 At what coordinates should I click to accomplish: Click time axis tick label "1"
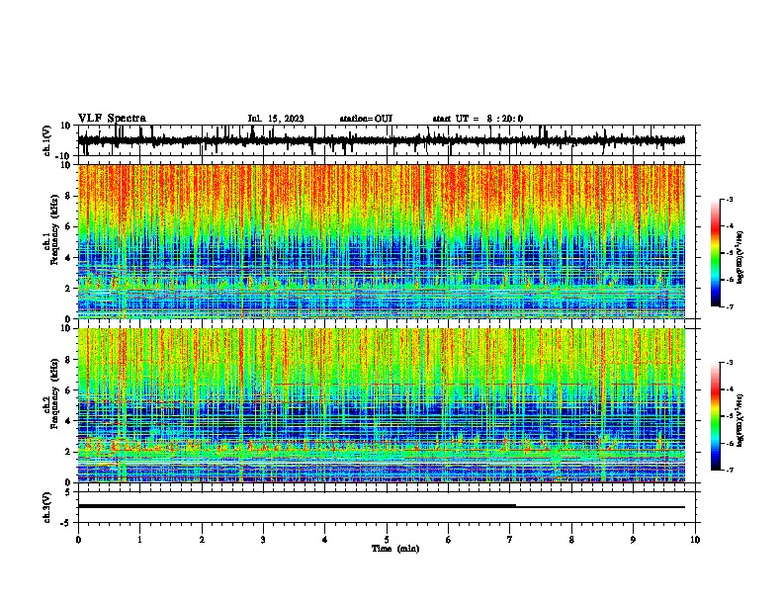coord(139,540)
